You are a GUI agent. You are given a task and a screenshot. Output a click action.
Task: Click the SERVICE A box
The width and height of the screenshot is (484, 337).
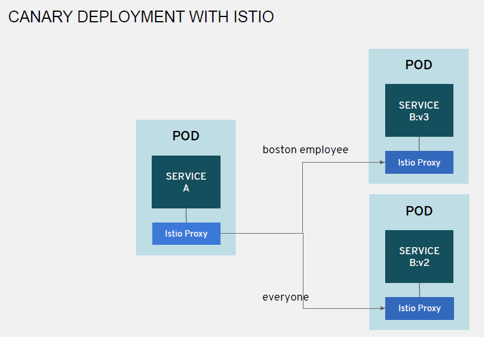(186, 182)
